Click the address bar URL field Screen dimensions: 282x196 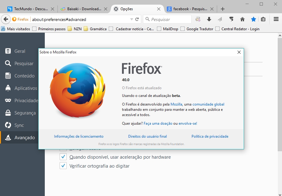[80, 19]
